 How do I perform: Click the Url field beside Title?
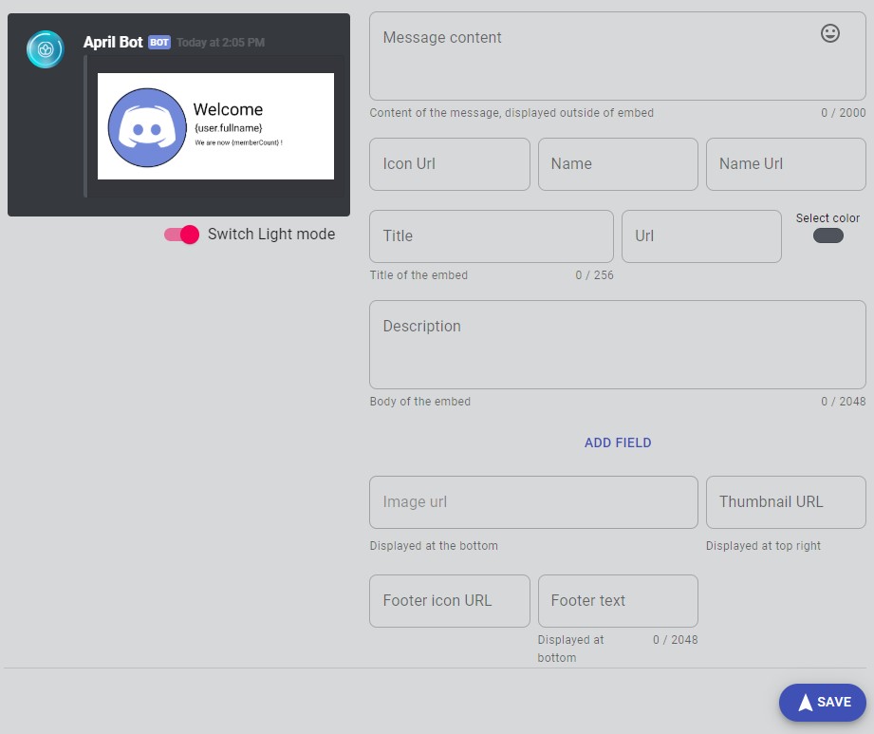[702, 236]
